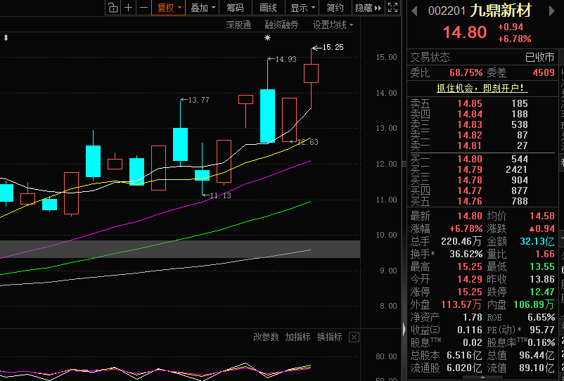Click PE(动) value 95.77
The image size is (564, 381).
542,330
